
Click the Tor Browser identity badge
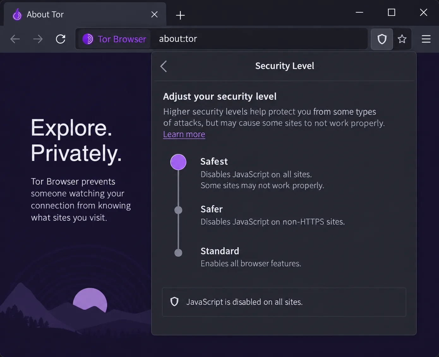pyautogui.click(x=114, y=39)
